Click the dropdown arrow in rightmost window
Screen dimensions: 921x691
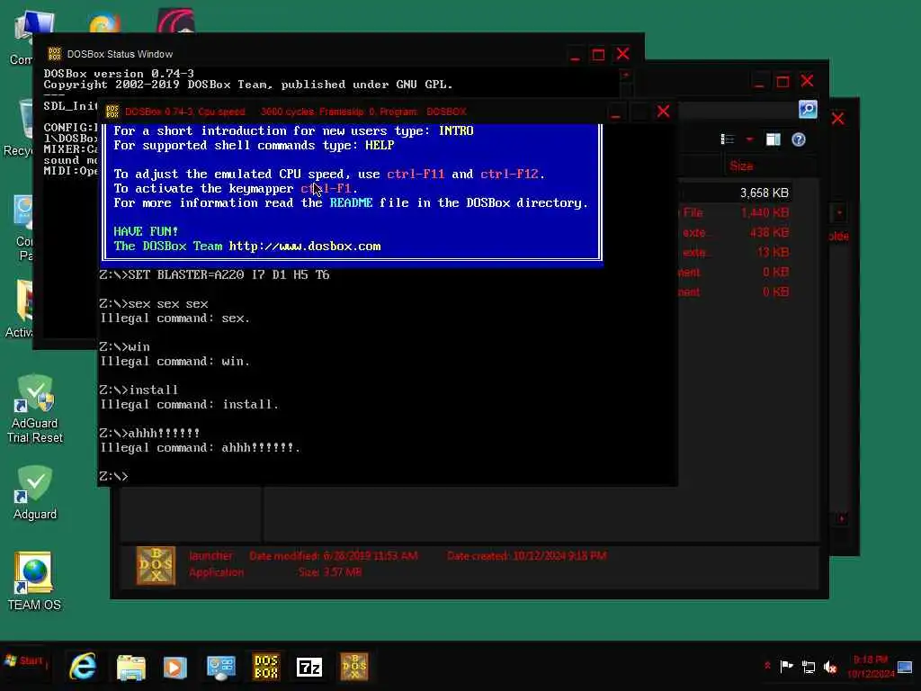click(839, 212)
